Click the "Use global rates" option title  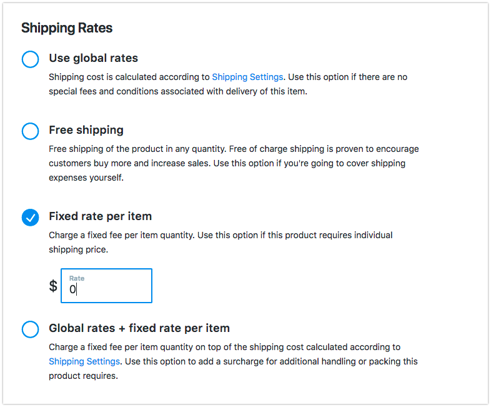click(x=93, y=58)
